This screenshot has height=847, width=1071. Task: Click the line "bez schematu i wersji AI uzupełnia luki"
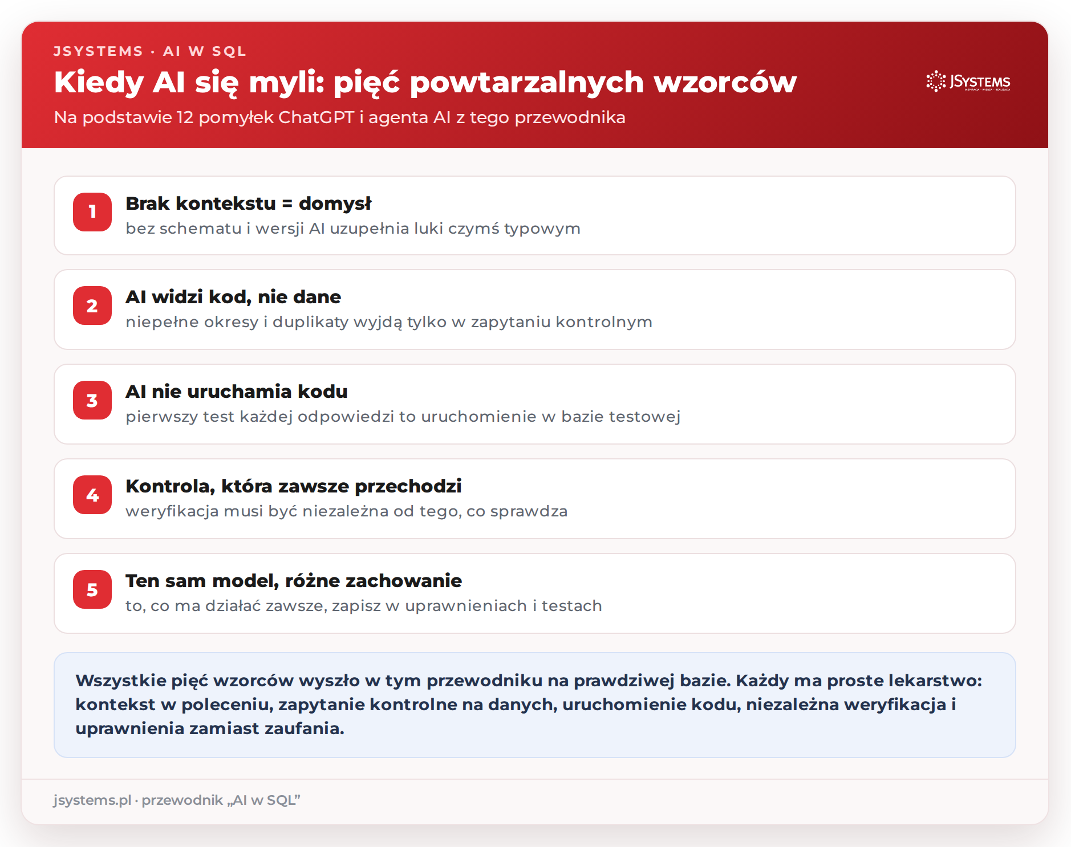click(353, 229)
